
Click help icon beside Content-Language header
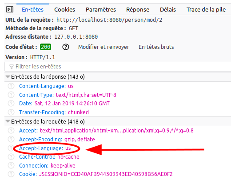point(11,86)
